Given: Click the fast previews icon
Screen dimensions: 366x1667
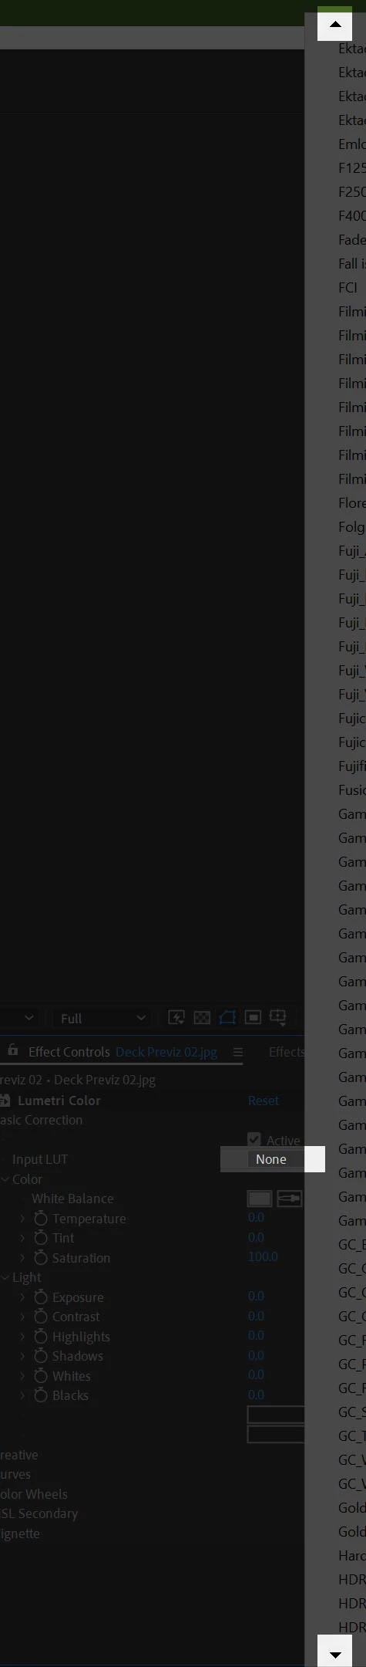Looking at the screenshot, I should click(176, 1017).
